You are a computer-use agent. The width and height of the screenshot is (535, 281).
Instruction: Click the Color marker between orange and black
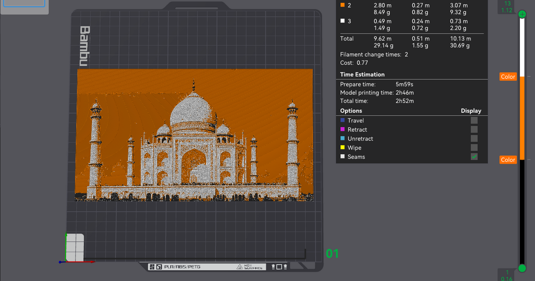[508, 160]
